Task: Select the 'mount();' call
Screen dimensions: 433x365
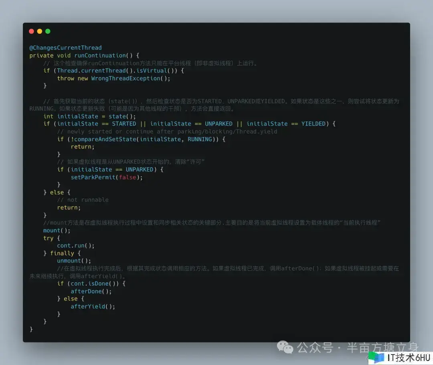Action: point(57,231)
